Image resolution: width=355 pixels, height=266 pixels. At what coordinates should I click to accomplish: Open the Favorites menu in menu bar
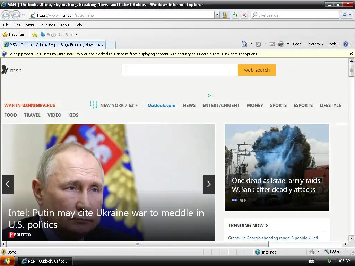coord(47,25)
